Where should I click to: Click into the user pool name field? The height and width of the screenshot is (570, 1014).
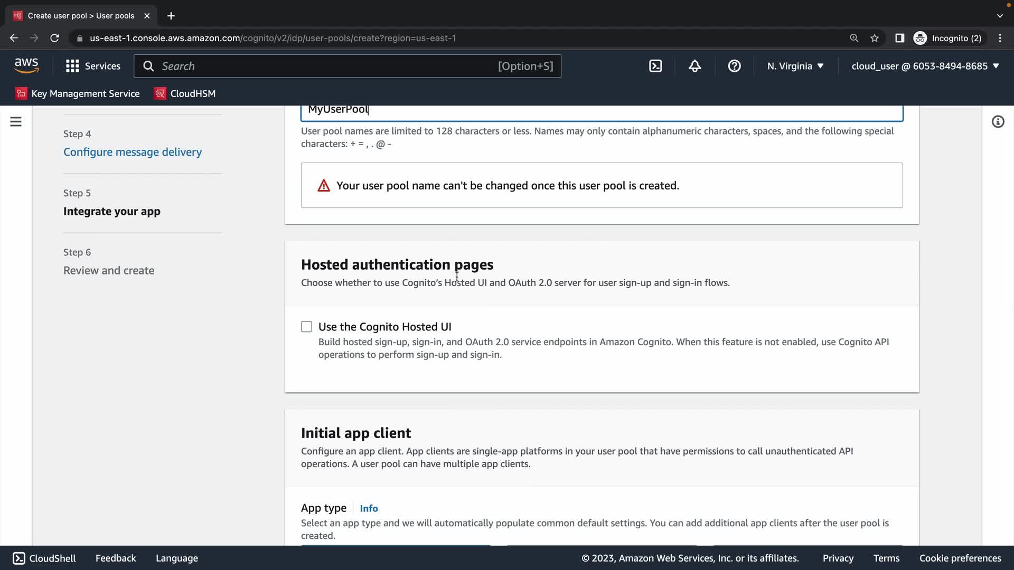pyautogui.click(x=602, y=110)
